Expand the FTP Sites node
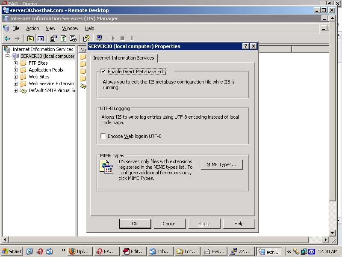 click(15, 63)
